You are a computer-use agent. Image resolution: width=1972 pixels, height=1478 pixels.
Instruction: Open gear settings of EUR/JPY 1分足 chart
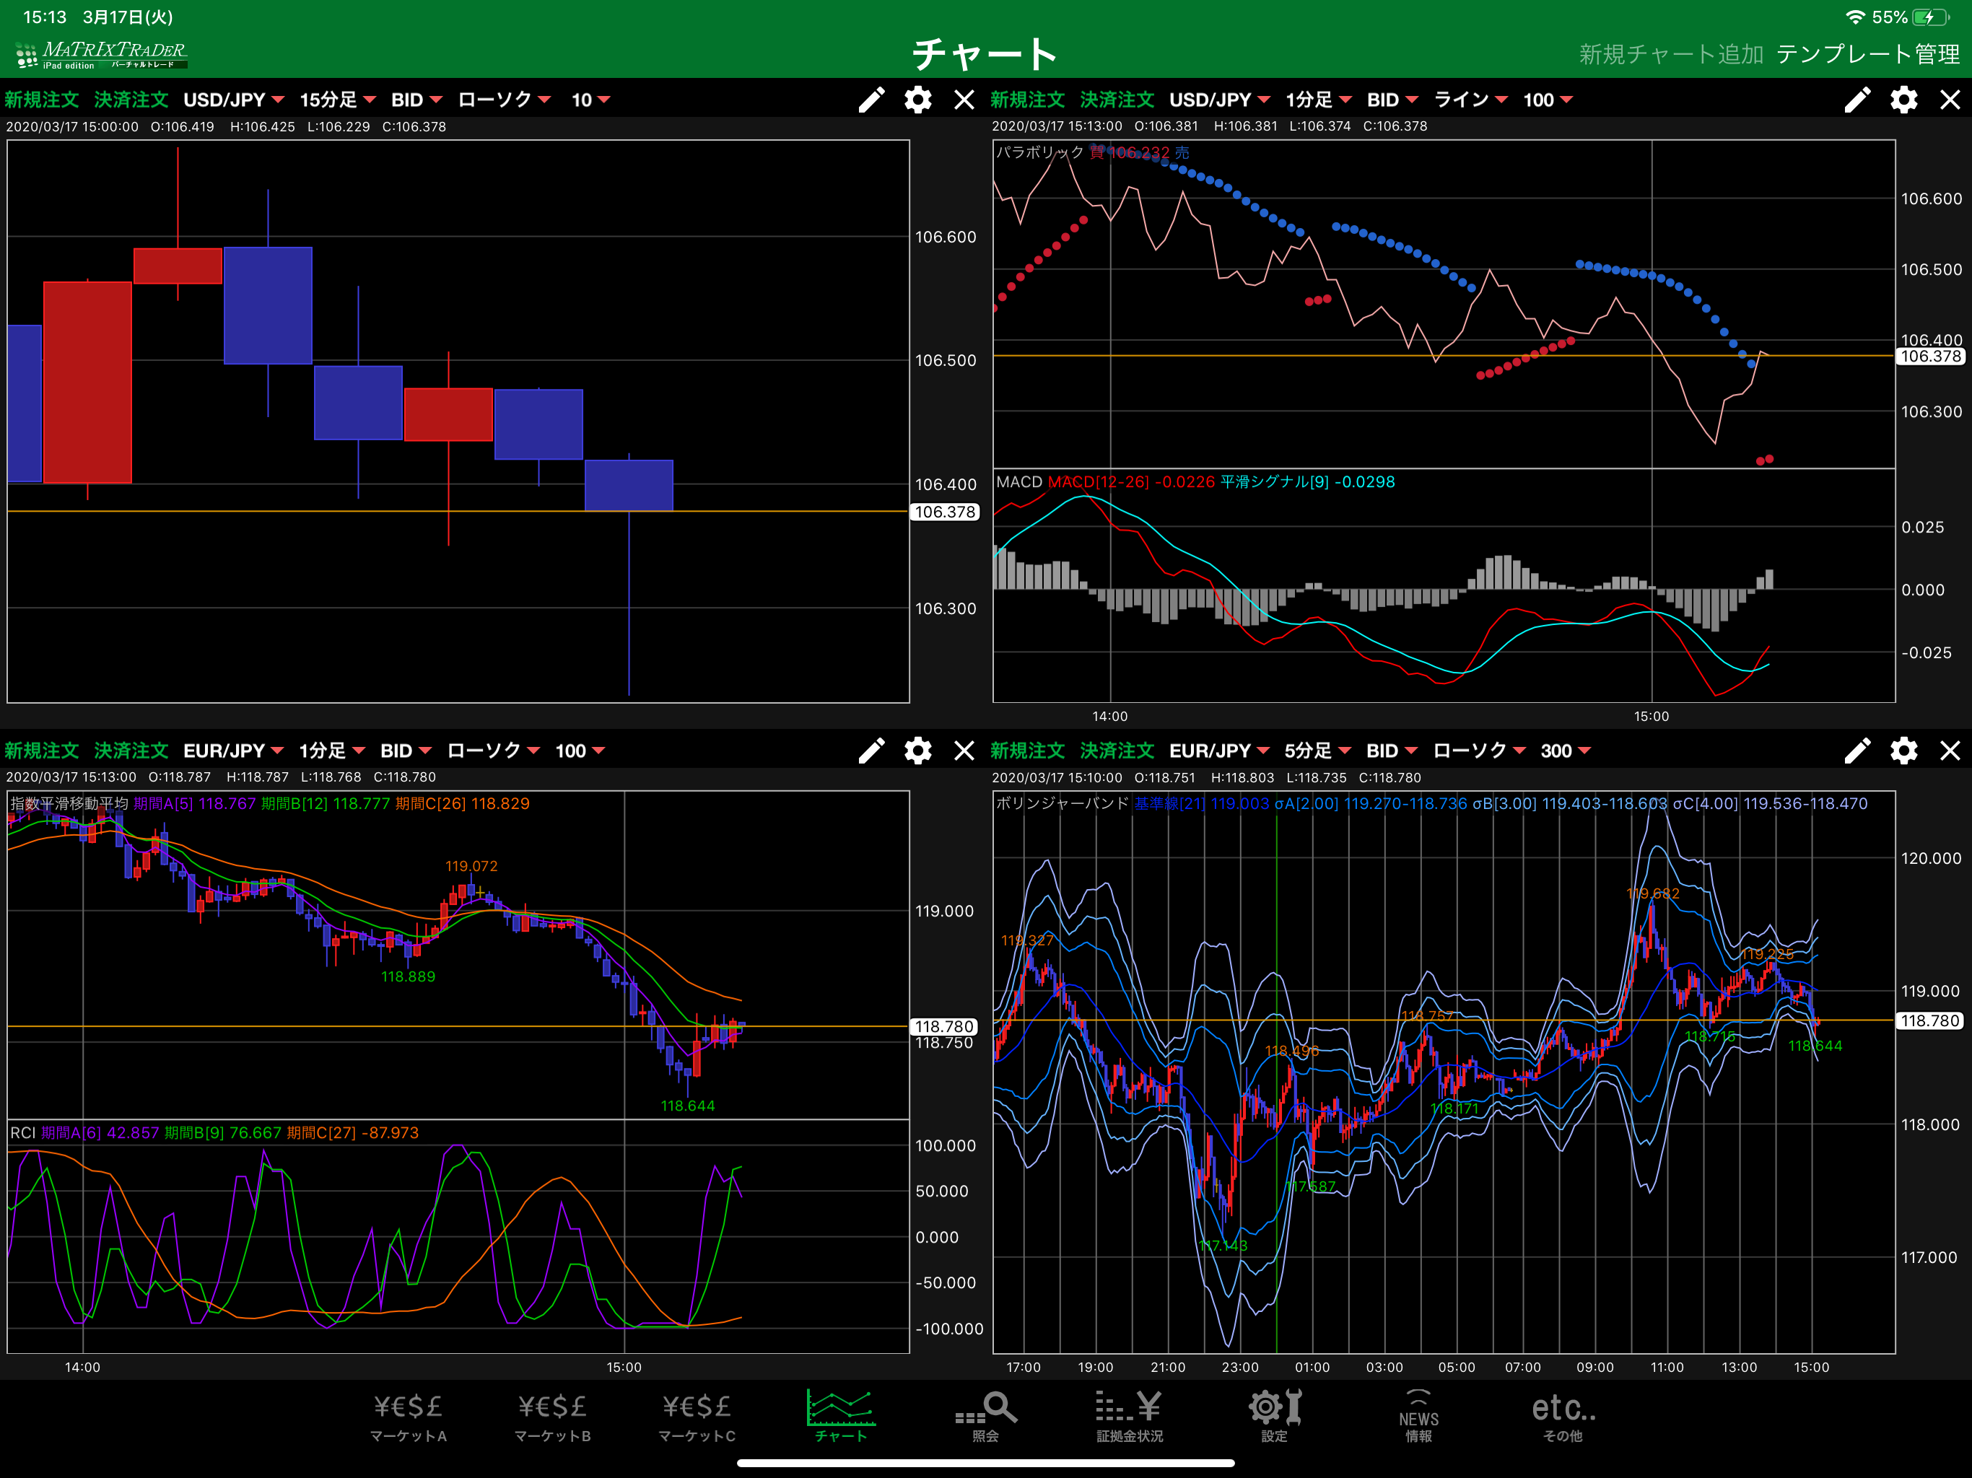[918, 751]
